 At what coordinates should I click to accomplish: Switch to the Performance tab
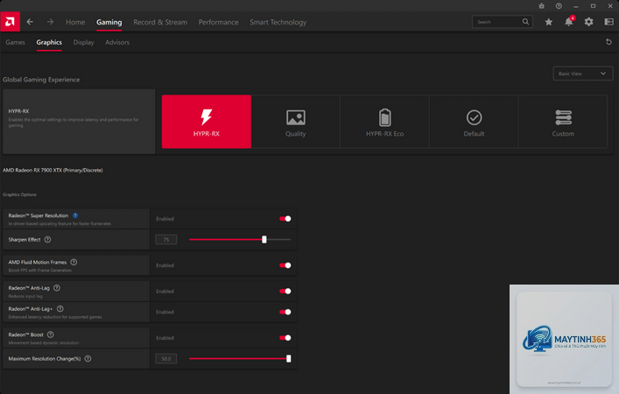point(218,22)
